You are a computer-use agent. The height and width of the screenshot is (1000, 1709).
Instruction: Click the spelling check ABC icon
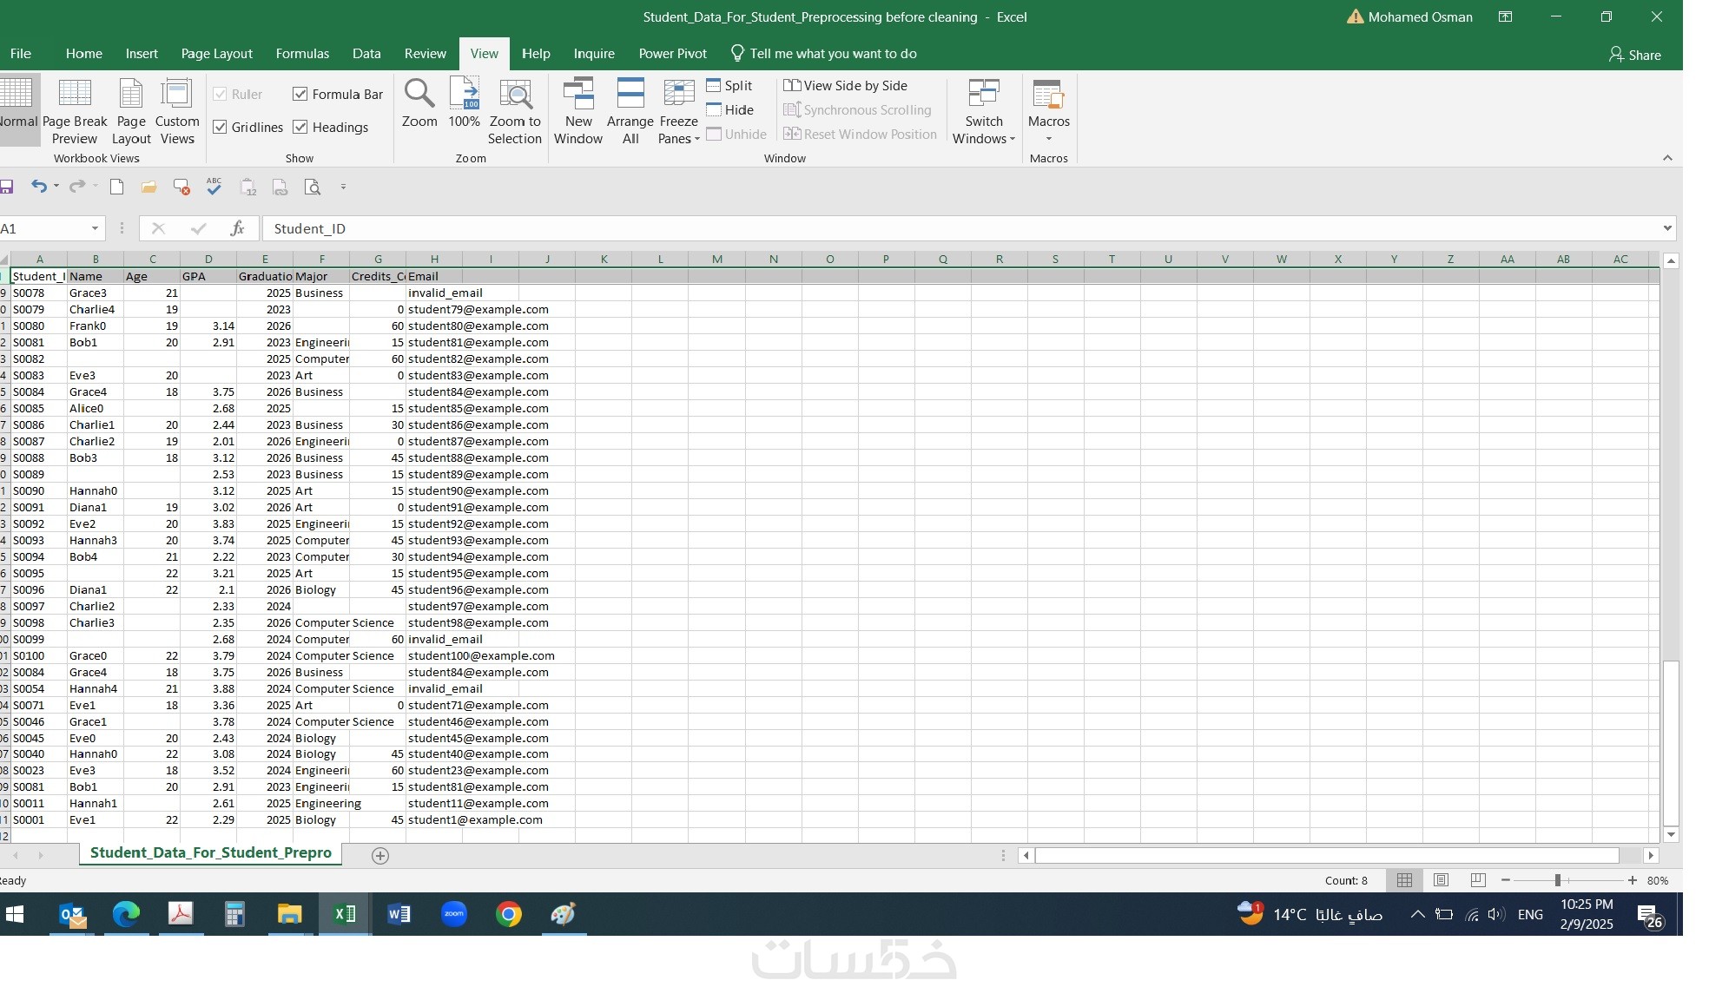214,186
